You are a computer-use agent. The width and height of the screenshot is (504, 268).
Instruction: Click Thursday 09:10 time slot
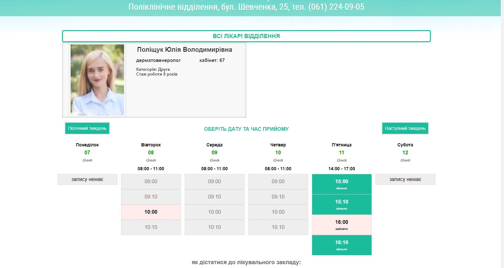tap(278, 197)
